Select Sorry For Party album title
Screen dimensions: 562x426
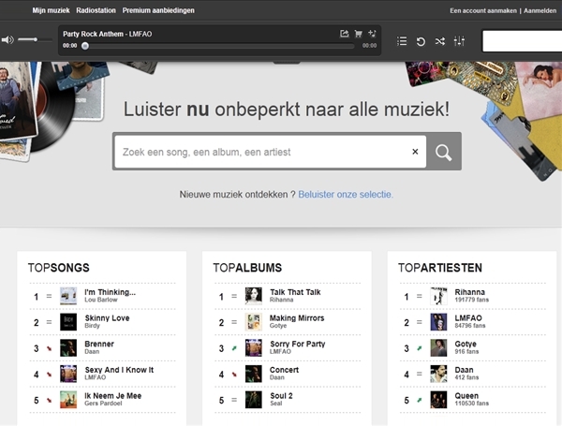click(298, 344)
